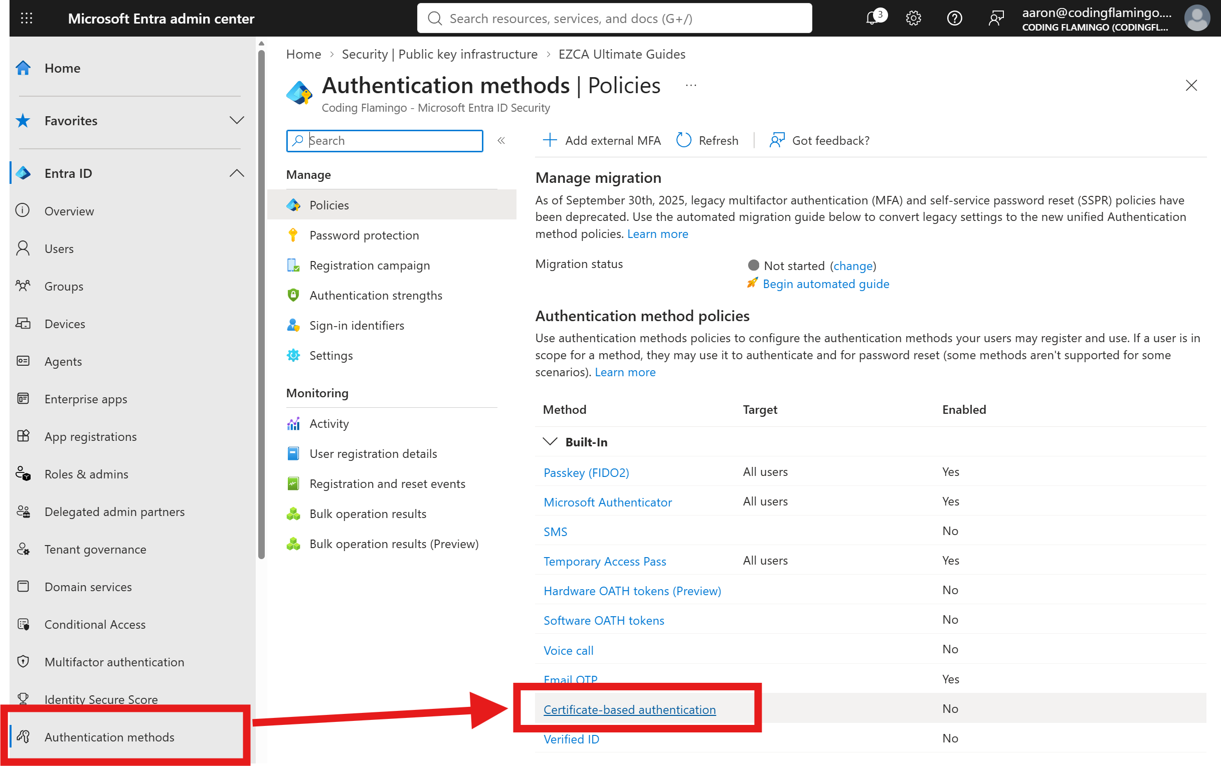This screenshot has width=1221, height=766.
Task: Open the notifications bell icon
Action: pos(873,18)
